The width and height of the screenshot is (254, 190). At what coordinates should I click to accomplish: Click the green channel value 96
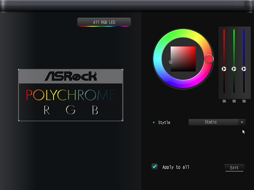(234, 101)
